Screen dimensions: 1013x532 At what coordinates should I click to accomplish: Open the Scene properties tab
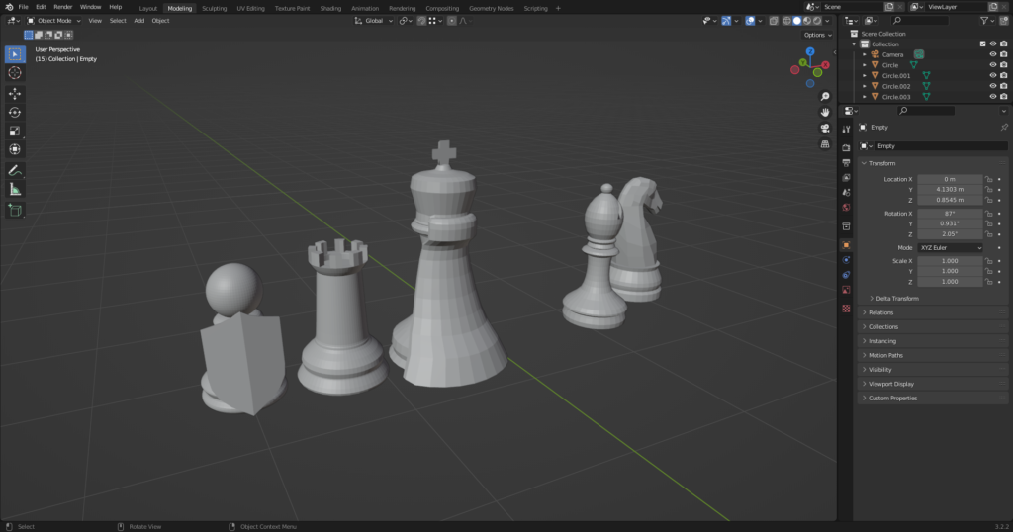[x=847, y=193]
